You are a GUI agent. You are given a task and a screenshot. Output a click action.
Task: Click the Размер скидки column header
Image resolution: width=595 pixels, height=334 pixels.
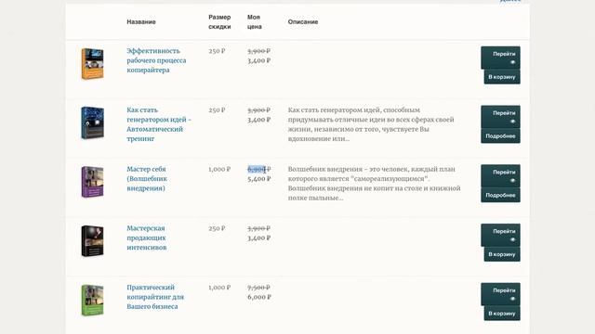219,22
